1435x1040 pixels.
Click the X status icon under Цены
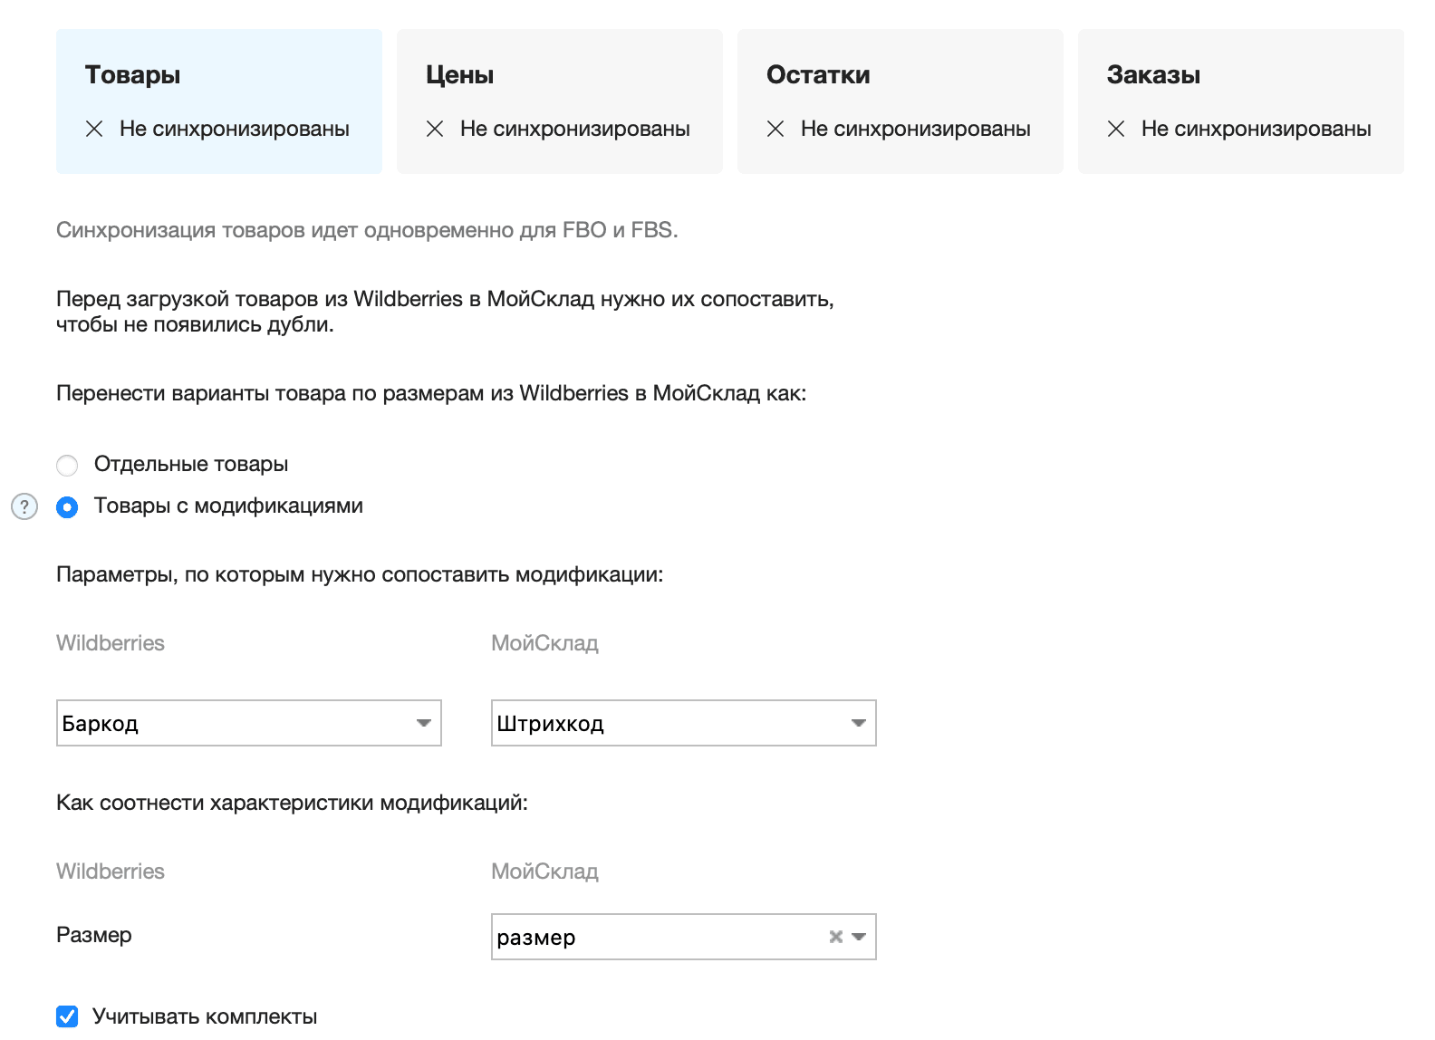click(435, 129)
